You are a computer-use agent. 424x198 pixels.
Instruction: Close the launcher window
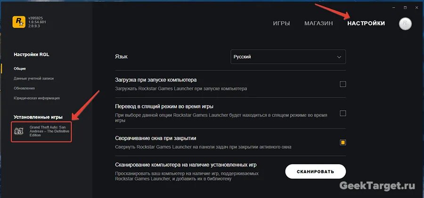click(416, 8)
